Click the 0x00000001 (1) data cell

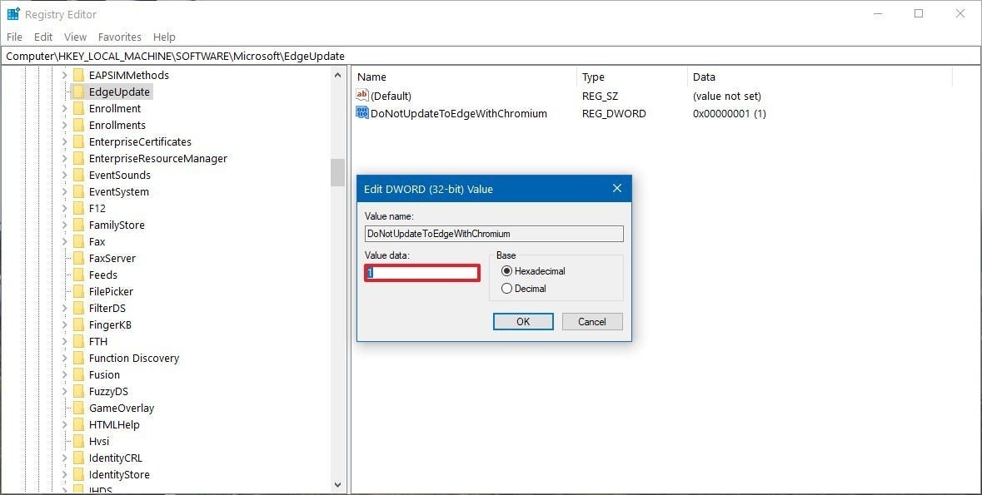tap(729, 113)
